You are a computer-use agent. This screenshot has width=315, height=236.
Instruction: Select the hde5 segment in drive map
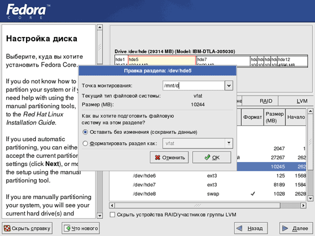coord(162,61)
